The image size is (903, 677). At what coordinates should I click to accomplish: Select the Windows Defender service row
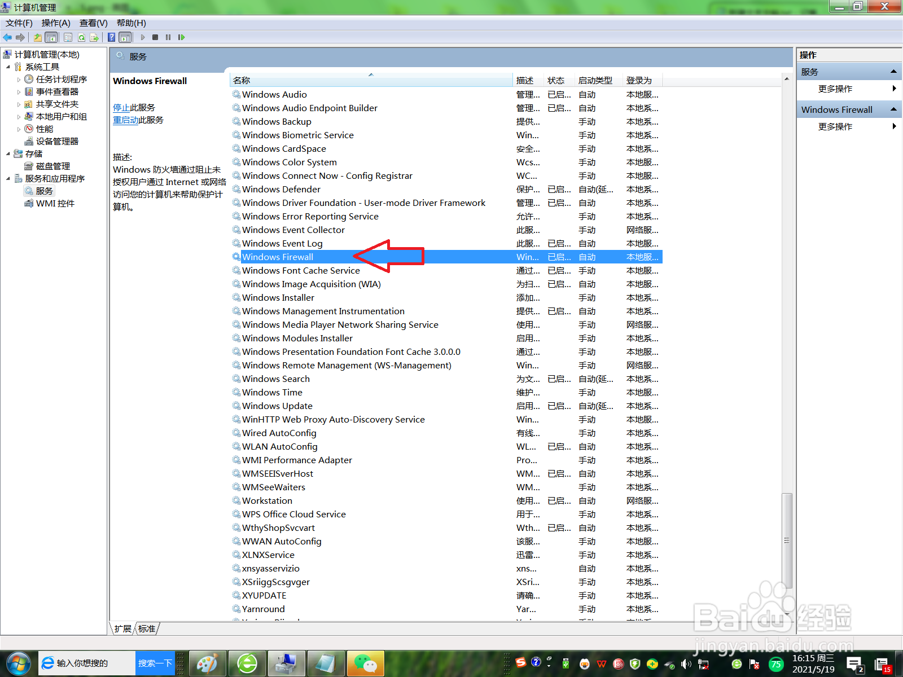click(x=446, y=189)
